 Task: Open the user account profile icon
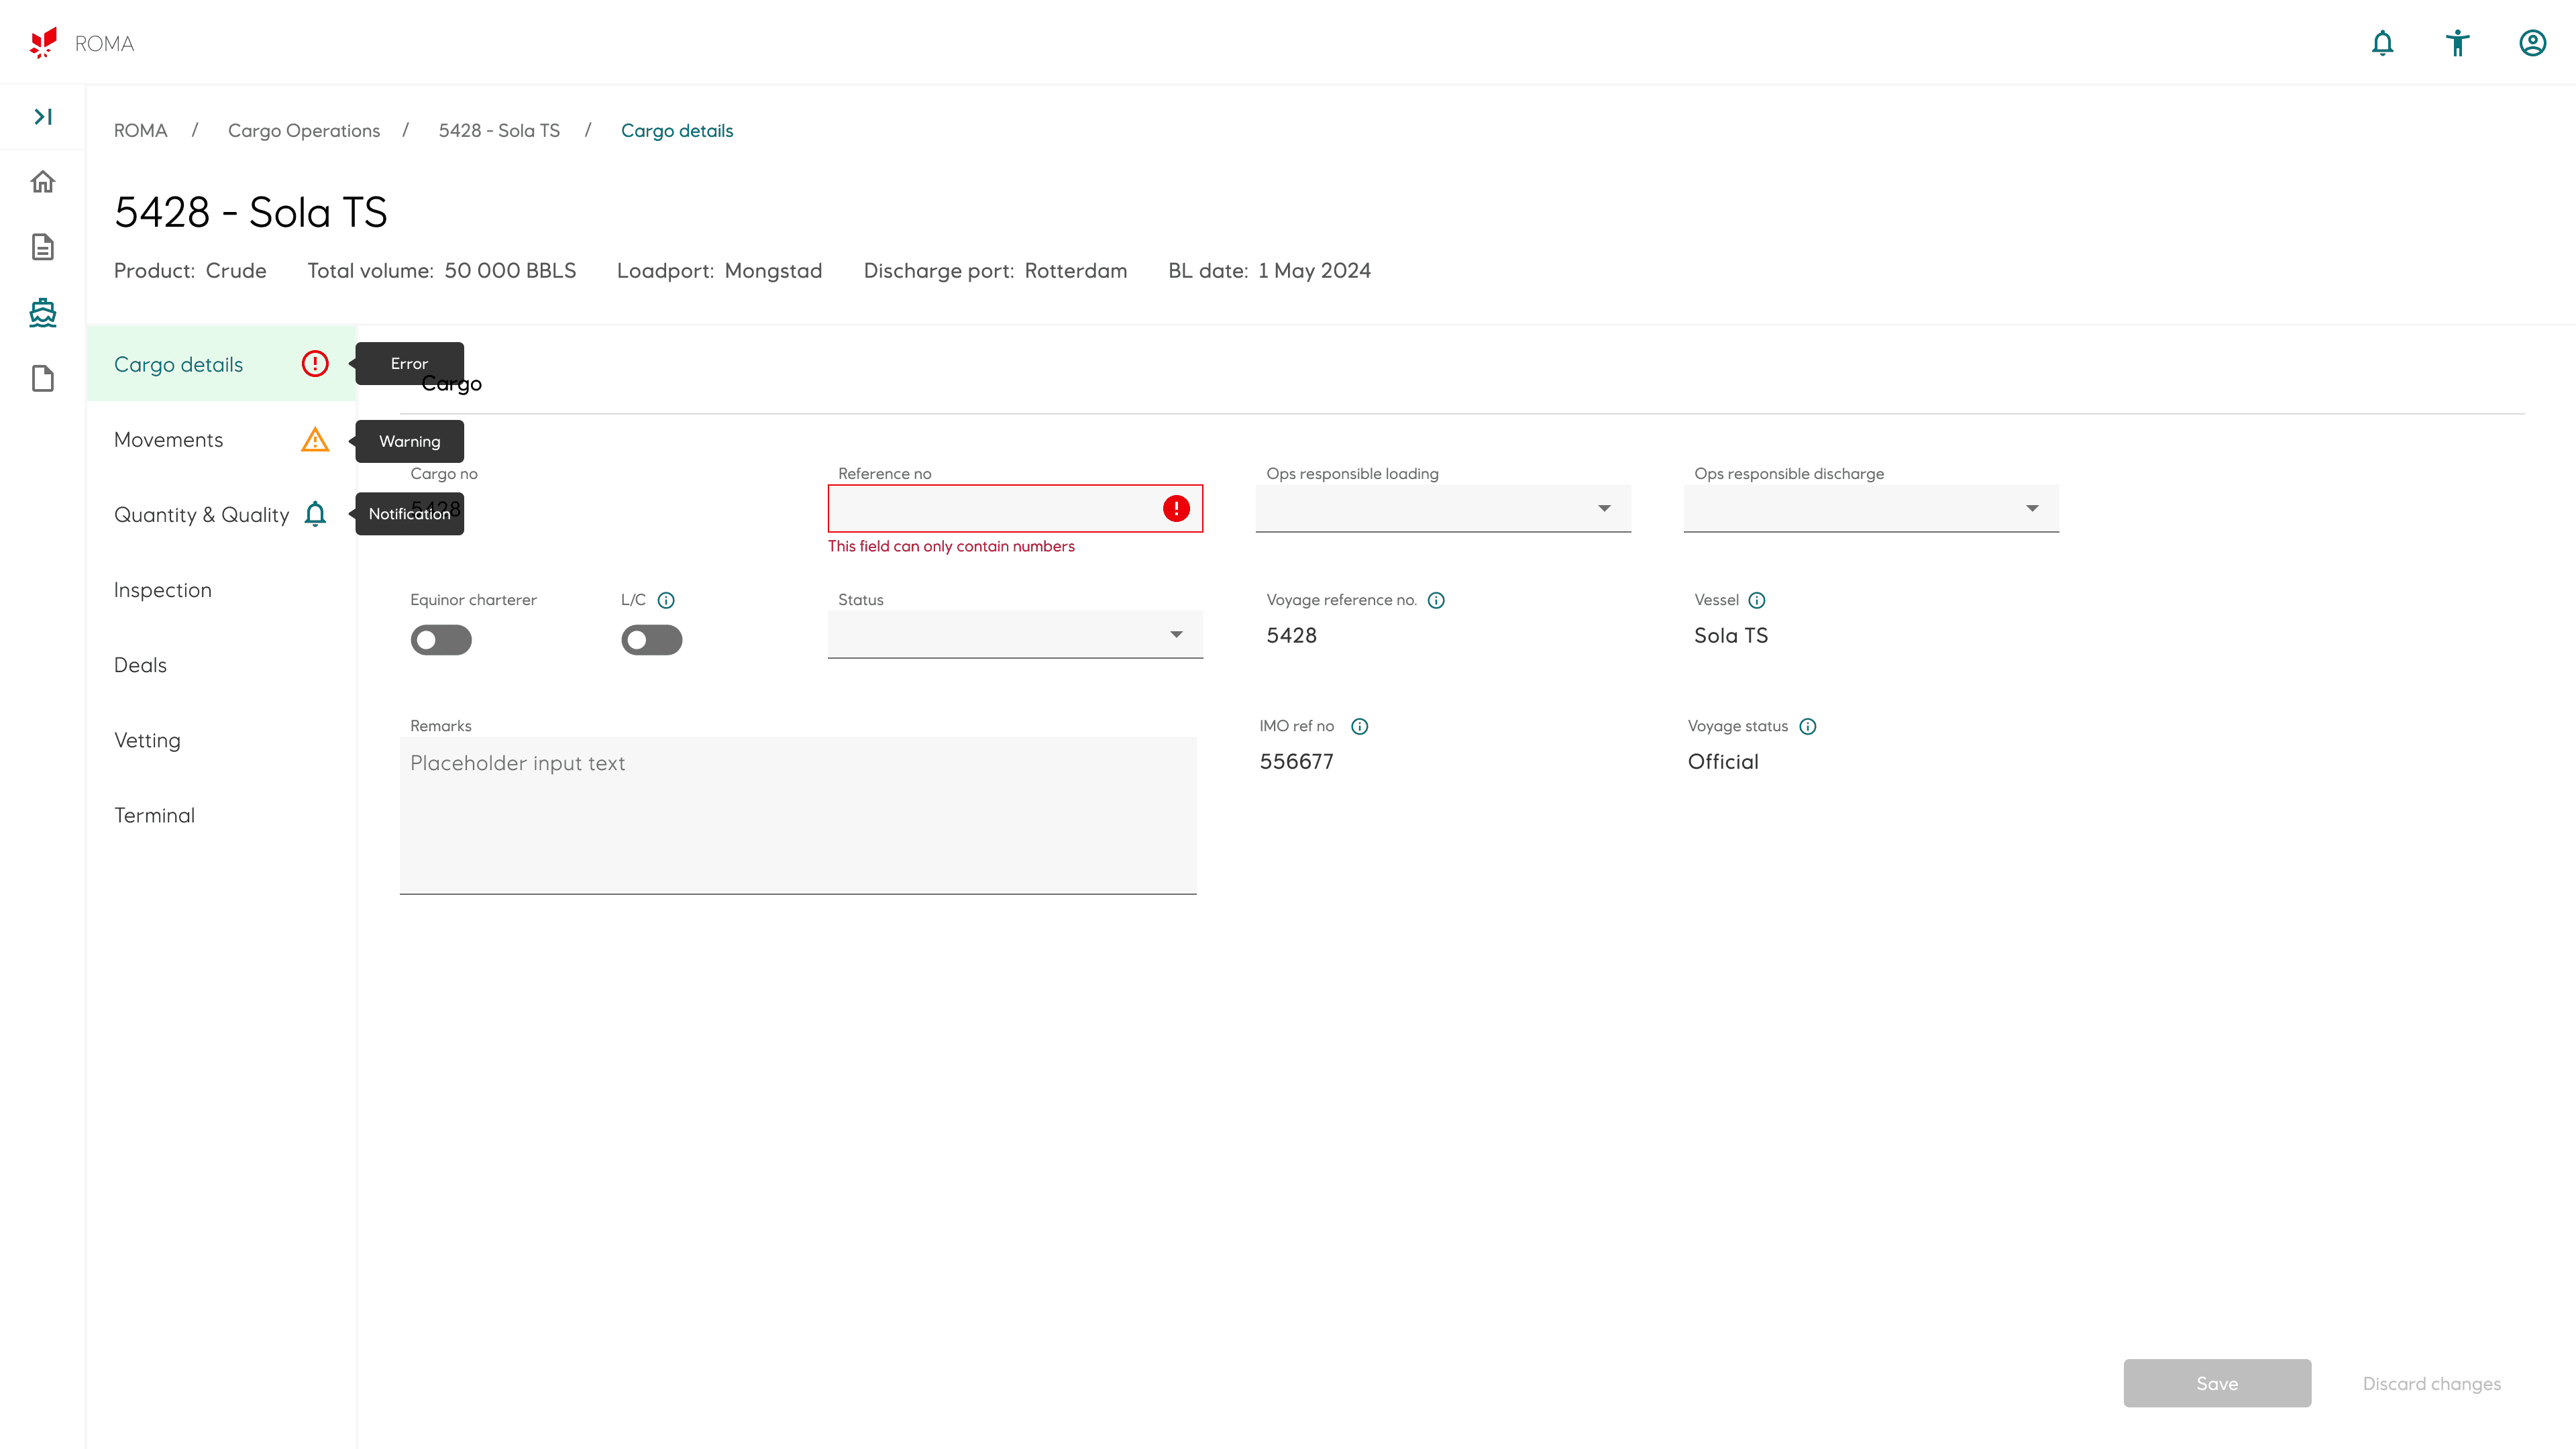pos(2532,43)
